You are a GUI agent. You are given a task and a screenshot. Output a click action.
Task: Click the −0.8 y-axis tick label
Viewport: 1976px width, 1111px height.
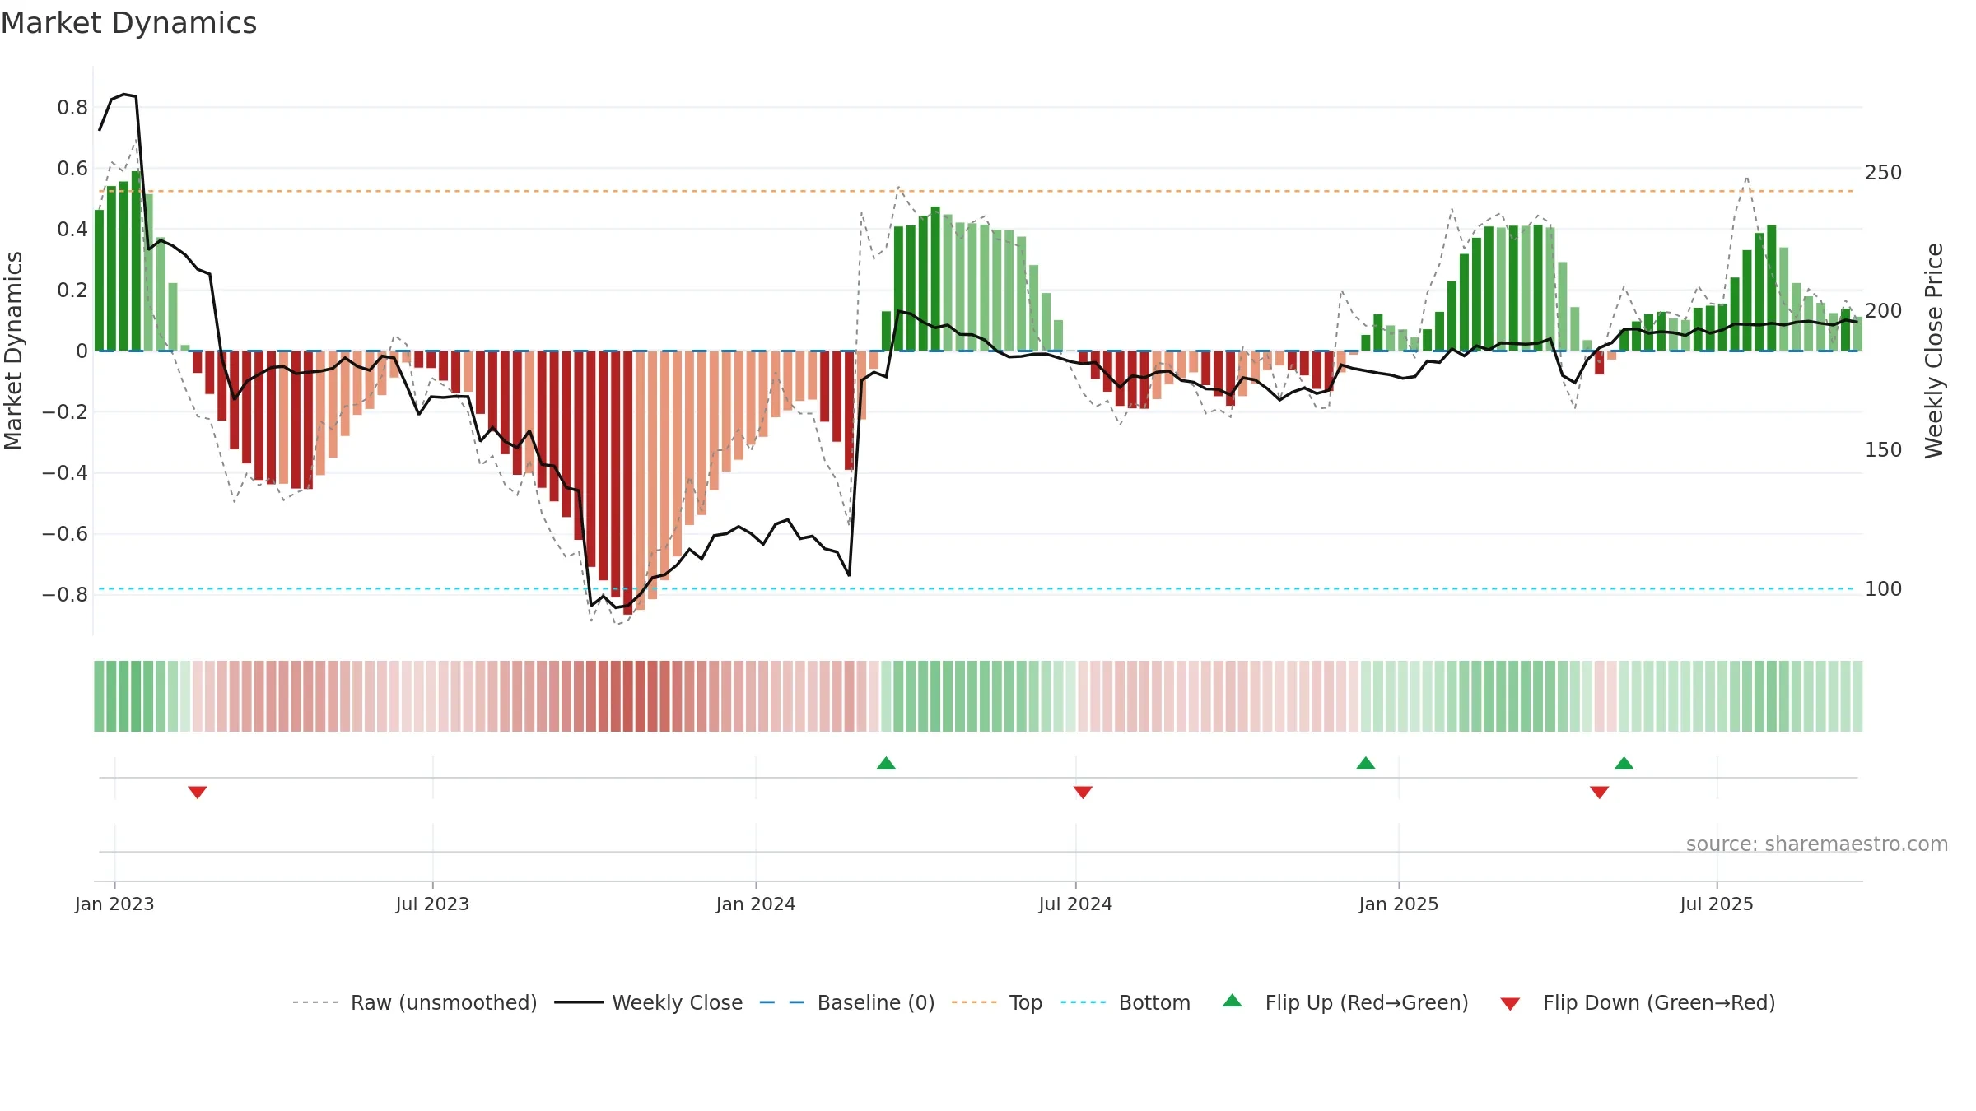65,594
